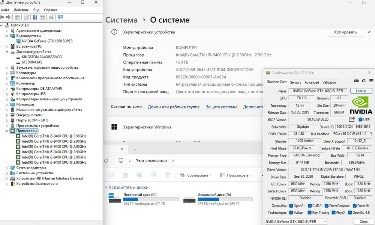Toggle the UEFI checkbox in GPU-Z
Screen dimensions: 375x225
click(x=360, y=119)
